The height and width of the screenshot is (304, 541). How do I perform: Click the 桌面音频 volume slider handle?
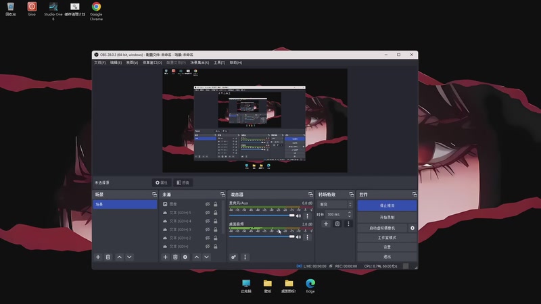[292, 237]
